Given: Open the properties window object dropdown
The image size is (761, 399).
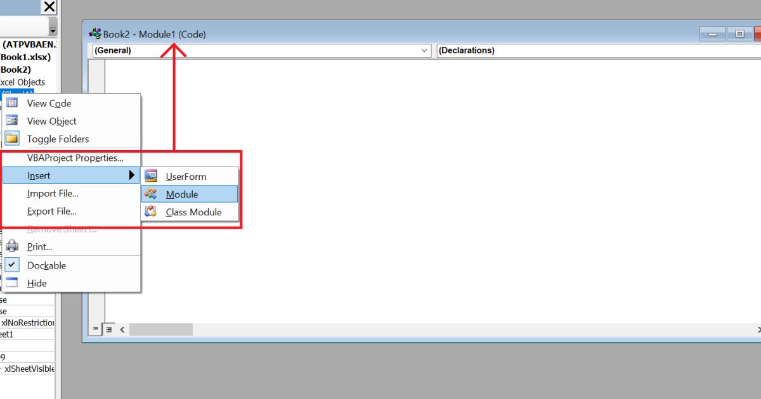Looking at the screenshot, I should [52, 30].
